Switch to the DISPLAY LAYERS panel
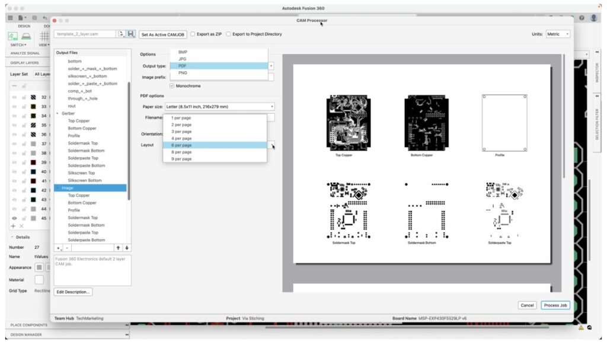 click(x=24, y=62)
